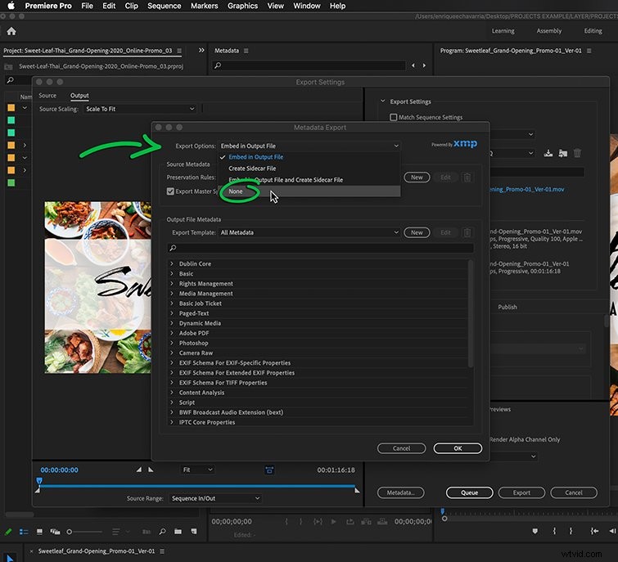Open the Fit zoom level dropdown
This screenshot has height=562, width=618.
point(197,470)
